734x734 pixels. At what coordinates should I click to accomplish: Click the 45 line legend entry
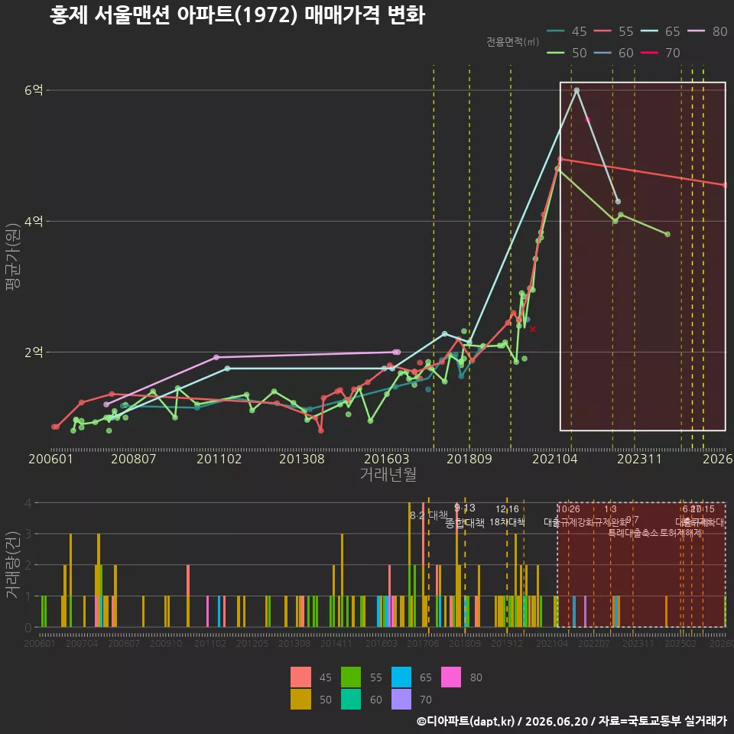coord(567,31)
